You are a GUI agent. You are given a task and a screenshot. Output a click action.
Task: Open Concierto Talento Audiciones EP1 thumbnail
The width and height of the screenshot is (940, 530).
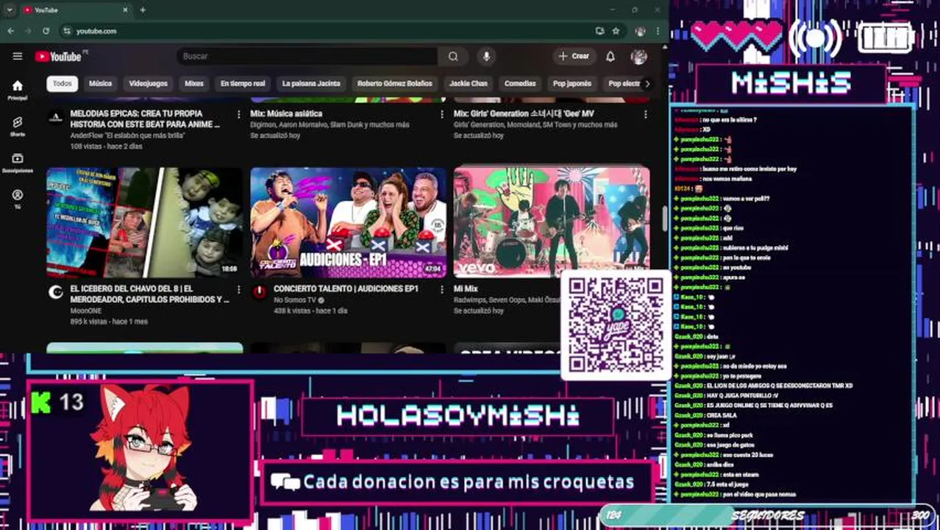[348, 222]
